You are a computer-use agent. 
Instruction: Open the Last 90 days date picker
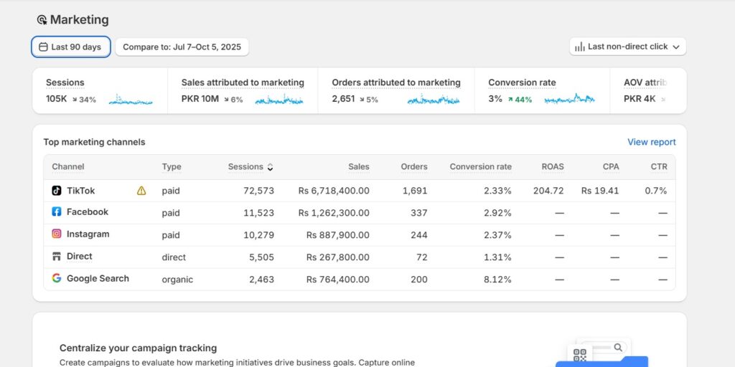70,47
